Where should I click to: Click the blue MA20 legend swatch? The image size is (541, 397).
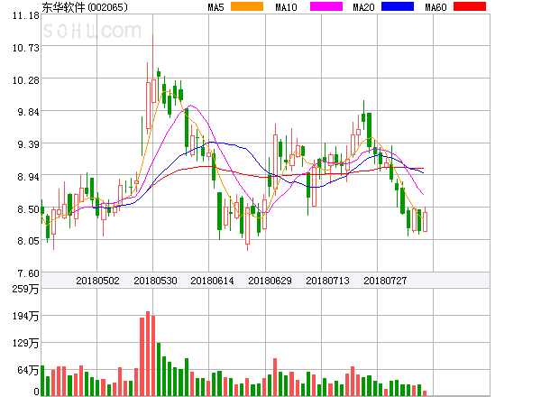click(398, 6)
